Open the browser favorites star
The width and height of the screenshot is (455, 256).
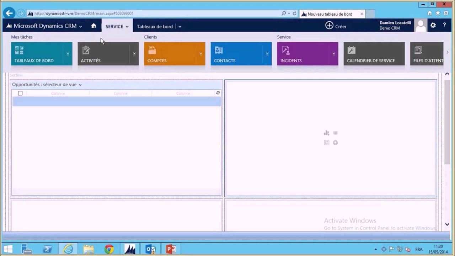point(438,13)
